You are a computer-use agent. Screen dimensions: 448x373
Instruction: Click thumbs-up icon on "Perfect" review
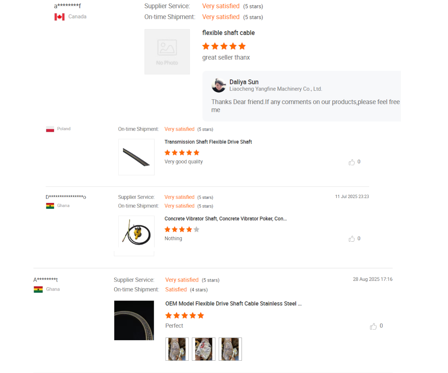373,326
